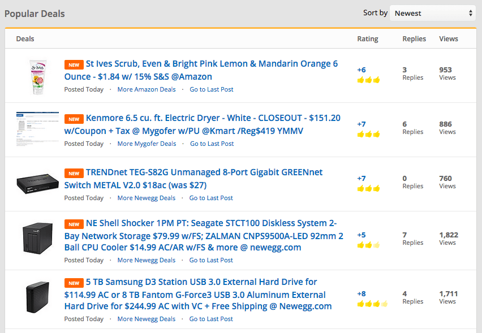Viewport: 482px width, 333px height.
Task: Open the St Ives Scrub deal title
Action: coord(201,70)
